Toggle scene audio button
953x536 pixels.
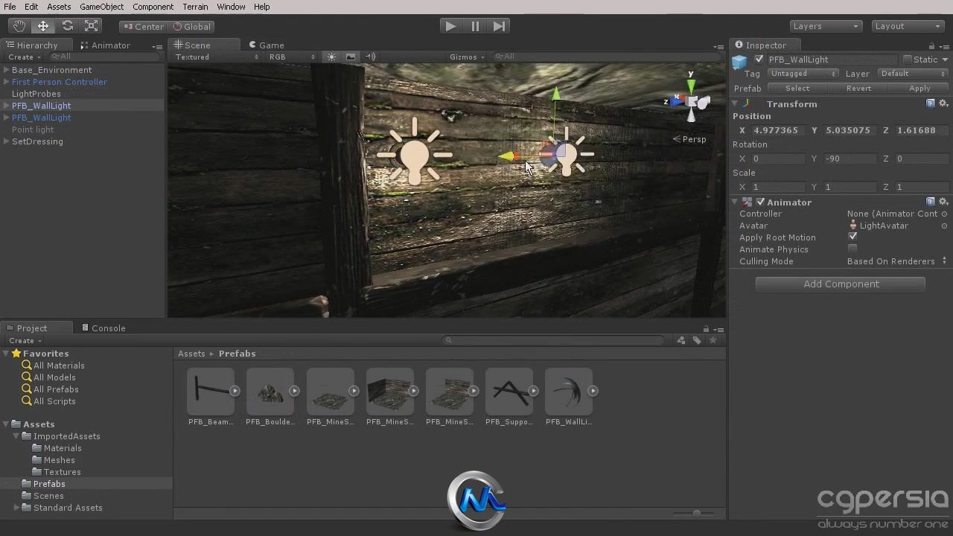[x=370, y=57]
